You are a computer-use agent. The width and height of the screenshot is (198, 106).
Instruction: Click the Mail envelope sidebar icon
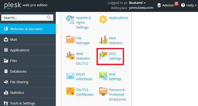tap(6, 39)
